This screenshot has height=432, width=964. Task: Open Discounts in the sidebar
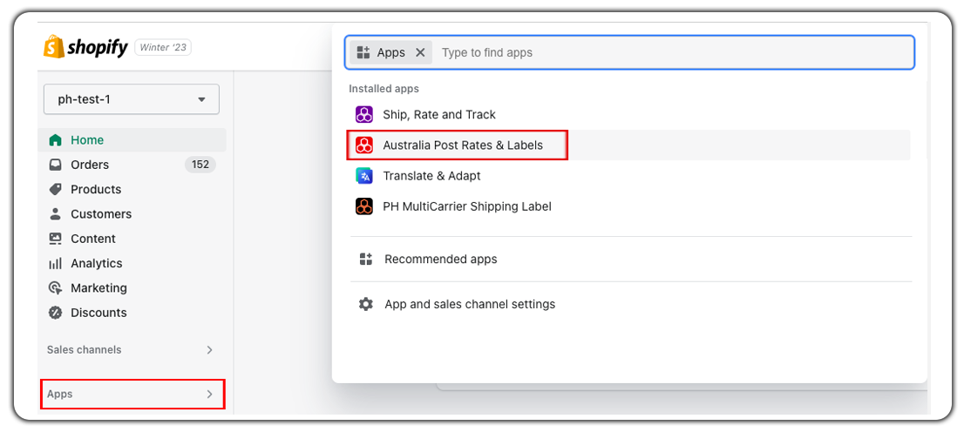pos(132,312)
